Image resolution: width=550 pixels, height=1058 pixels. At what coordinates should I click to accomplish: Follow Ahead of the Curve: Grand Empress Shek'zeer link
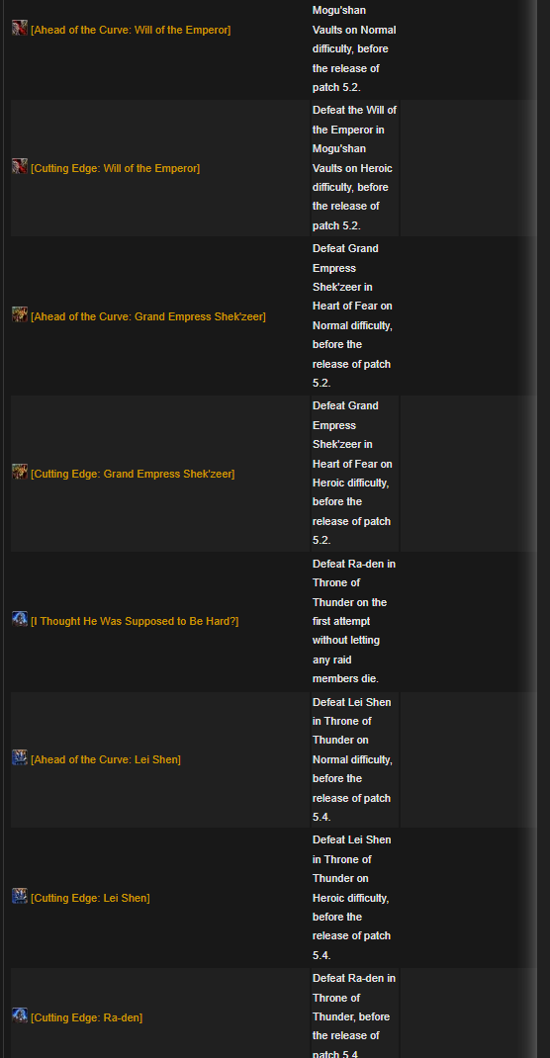click(148, 316)
